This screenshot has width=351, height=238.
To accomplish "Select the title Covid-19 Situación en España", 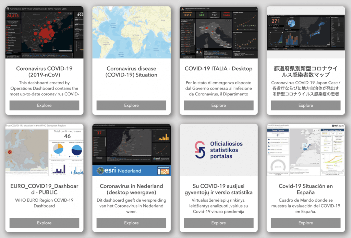I will (305, 189).
